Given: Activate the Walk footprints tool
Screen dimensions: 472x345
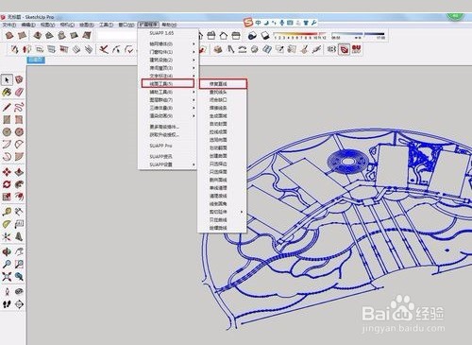Looking at the screenshot, I should point(7,304).
